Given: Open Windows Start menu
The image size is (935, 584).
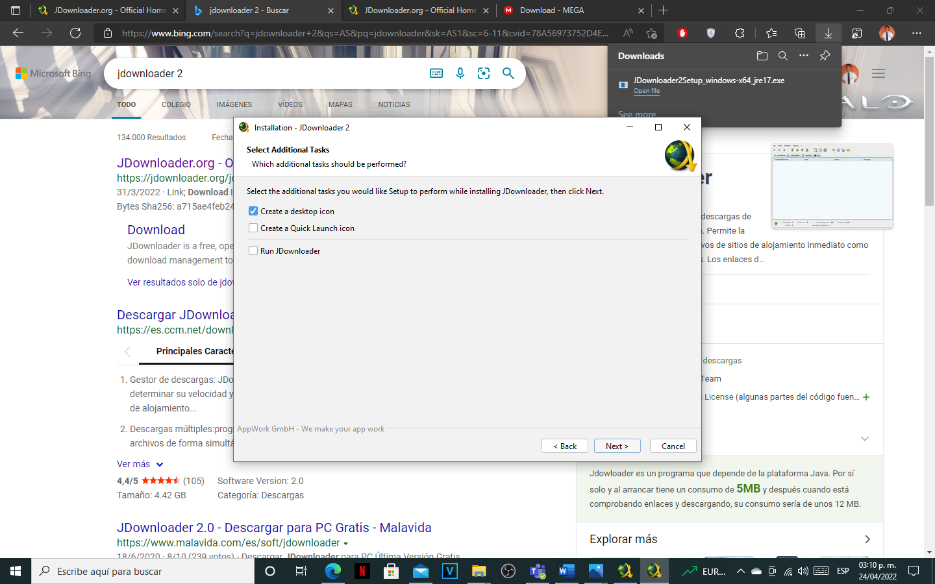Looking at the screenshot, I should (16, 571).
